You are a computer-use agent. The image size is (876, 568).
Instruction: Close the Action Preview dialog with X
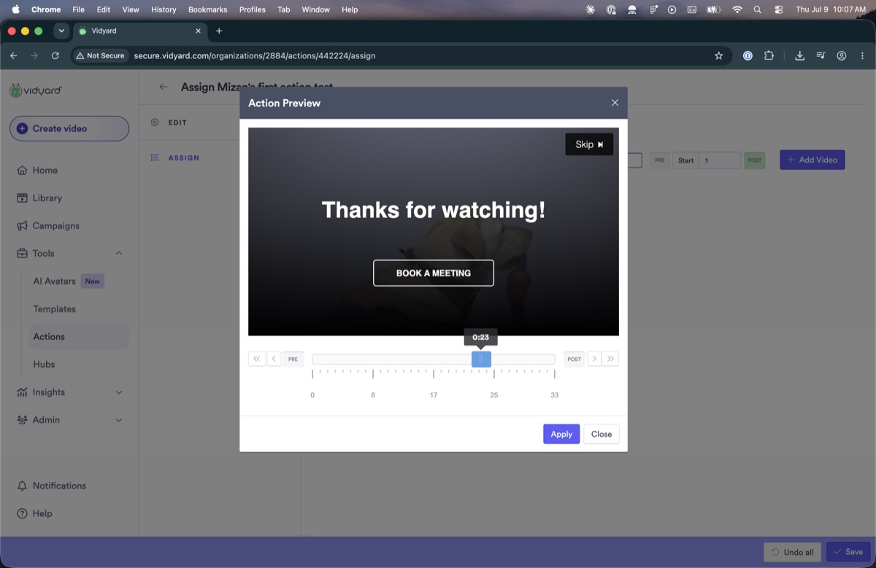pyautogui.click(x=615, y=103)
